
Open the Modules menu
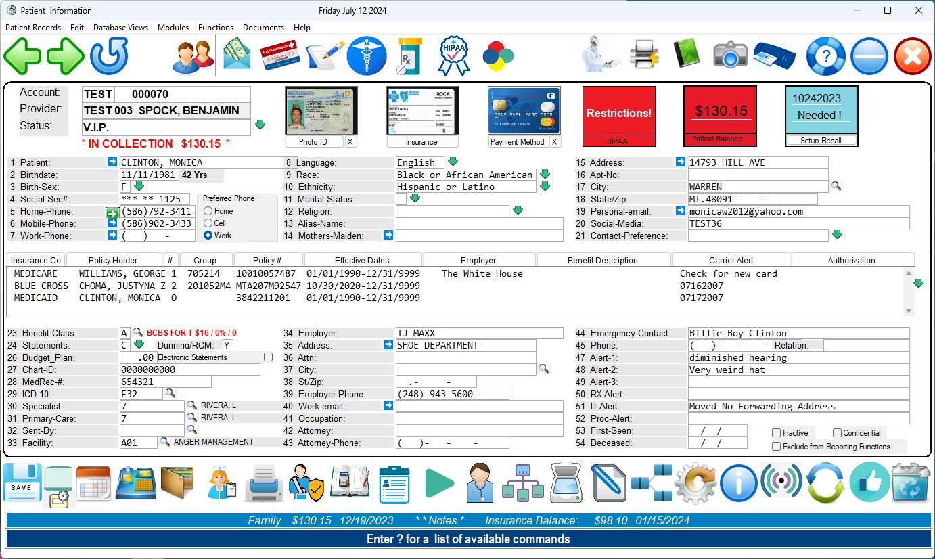point(173,28)
